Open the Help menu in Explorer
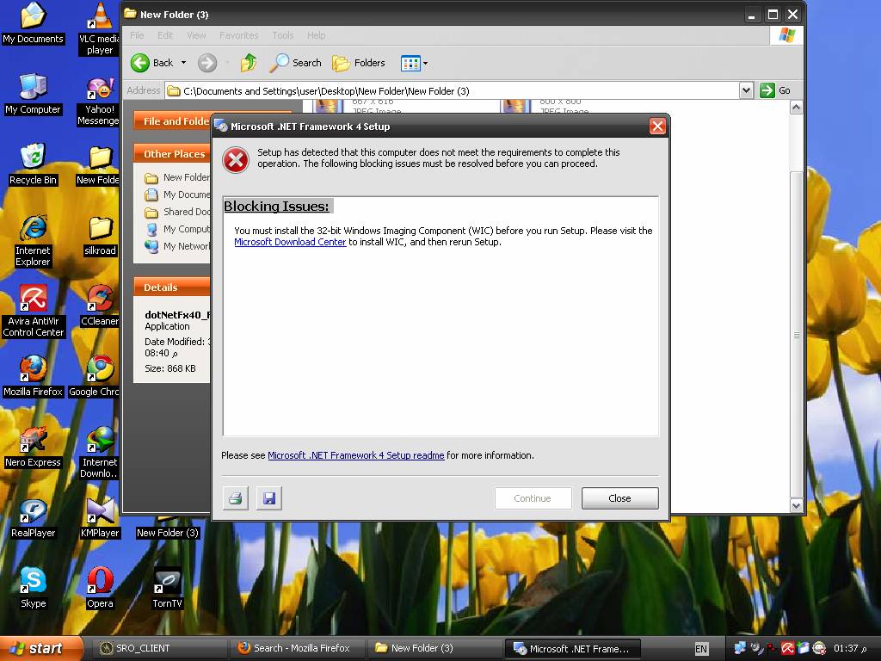 click(x=317, y=35)
